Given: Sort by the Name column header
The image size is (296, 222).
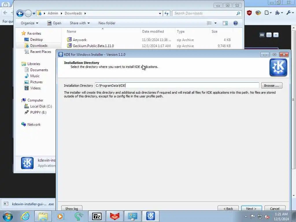Looking at the screenshot, I should 103,31.
